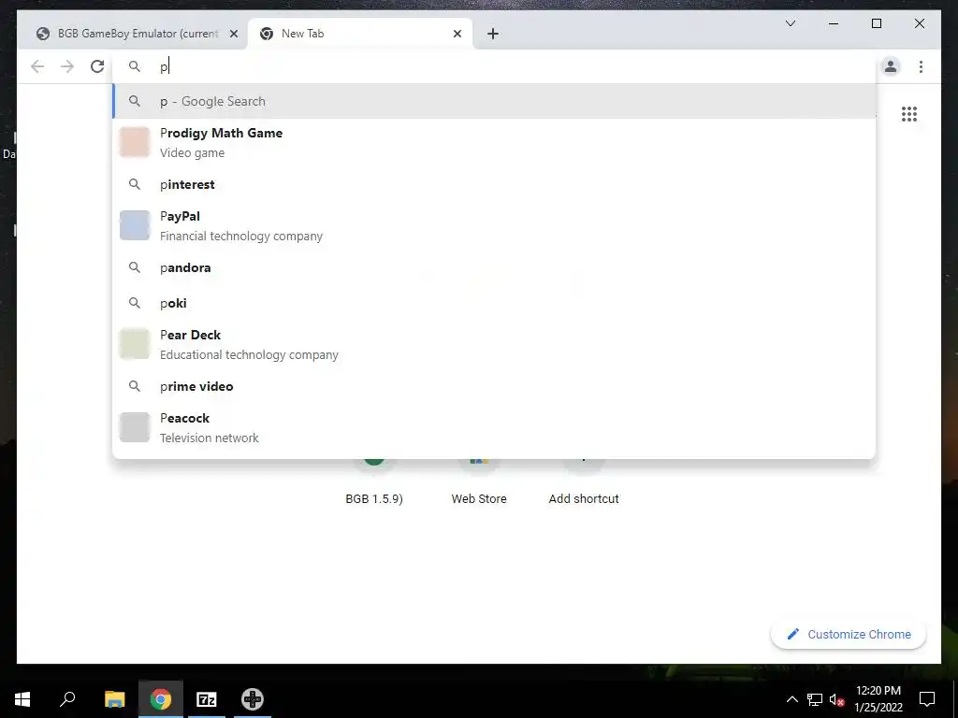Select the PayPal suggestion
Viewport: 958px width, 718px height.
tap(494, 225)
